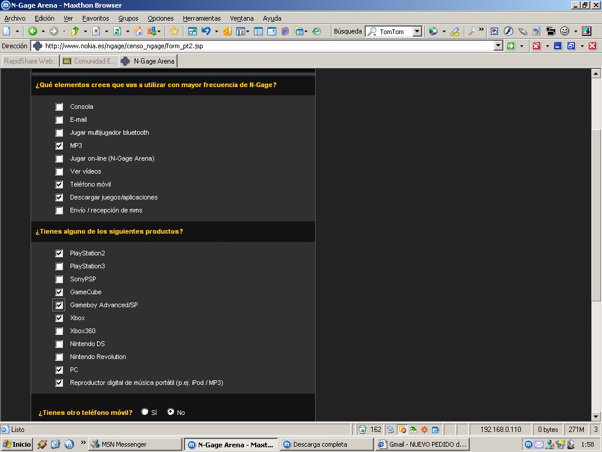Image resolution: width=602 pixels, height=452 pixels.
Task: Click the page scrollbar down arrow
Action: point(596,416)
